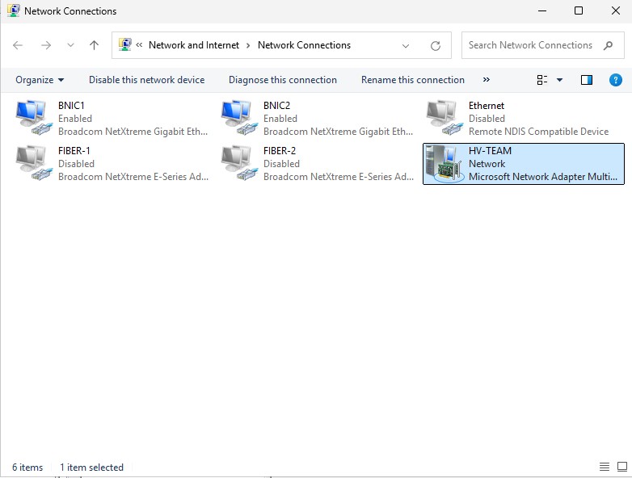Image resolution: width=632 pixels, height=478 pixels.
Task: Click the Refresh button in address bar
Action: click(x=436, y=46)
